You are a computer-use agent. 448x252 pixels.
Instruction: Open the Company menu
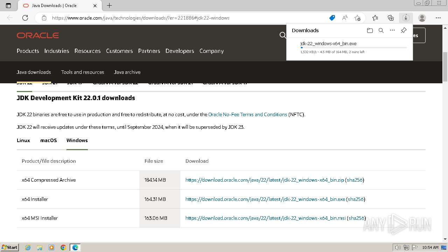tap(211, 51)
